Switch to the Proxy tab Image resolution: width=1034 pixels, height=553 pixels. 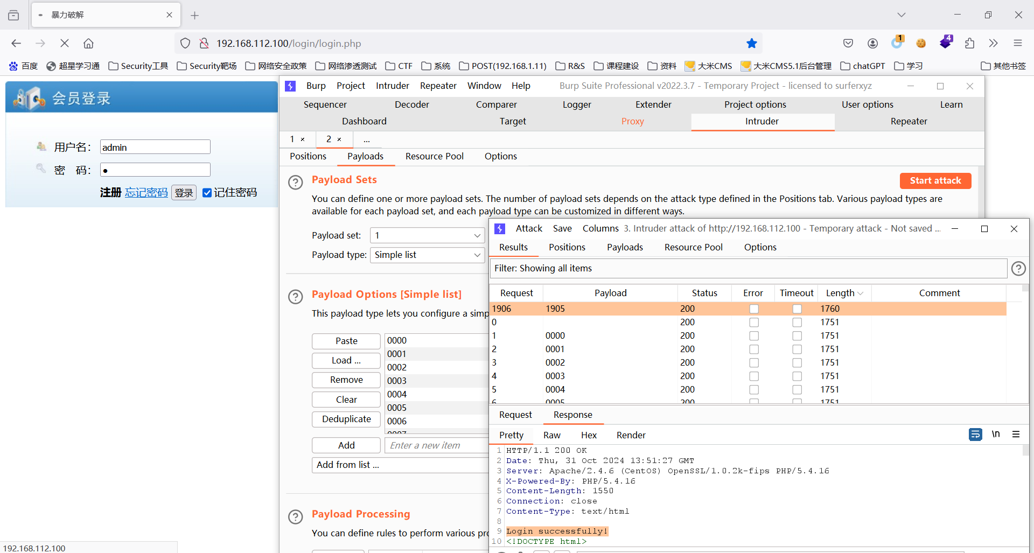pos(632,121)
